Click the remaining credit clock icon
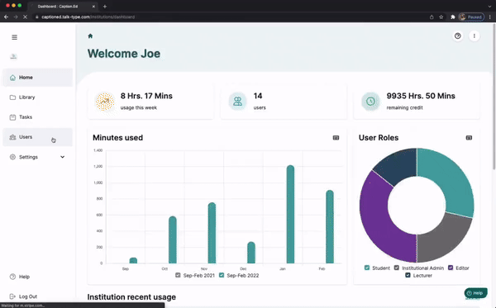The width and height of the screenshot is (496, 308). (x=370, y=102)
